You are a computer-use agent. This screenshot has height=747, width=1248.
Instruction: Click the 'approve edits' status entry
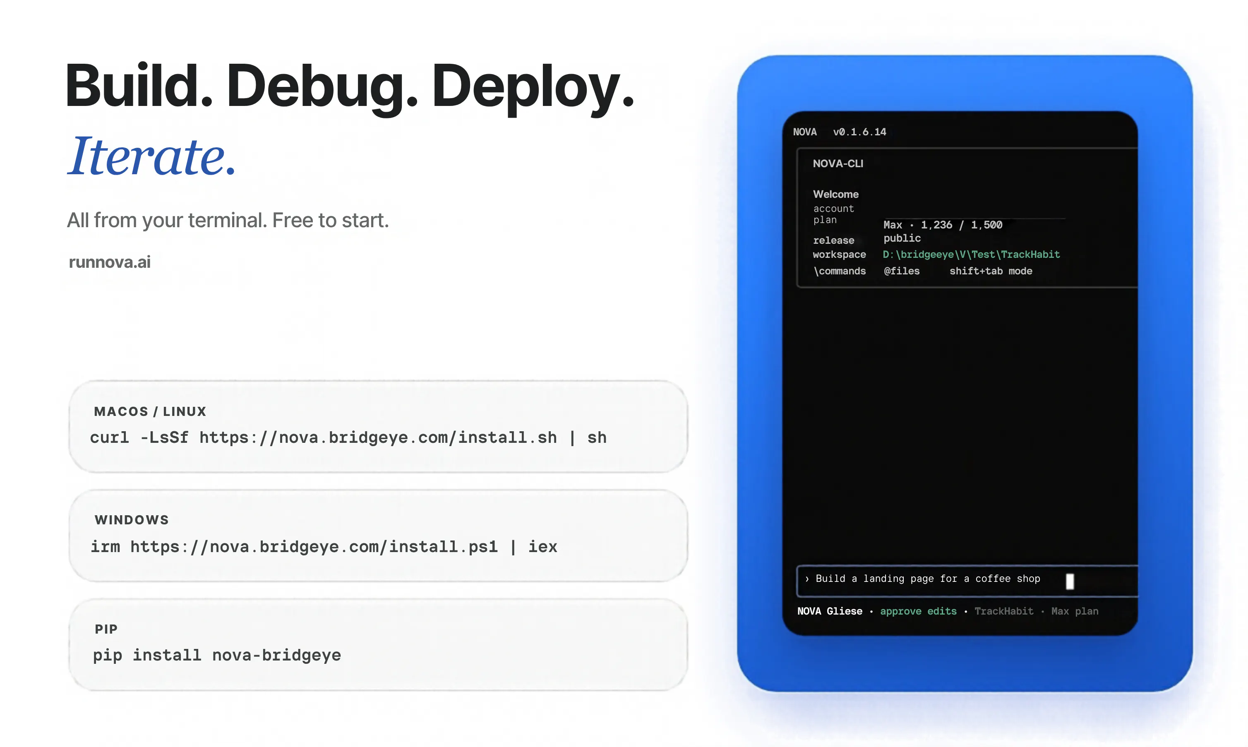[x=918, y=611]
